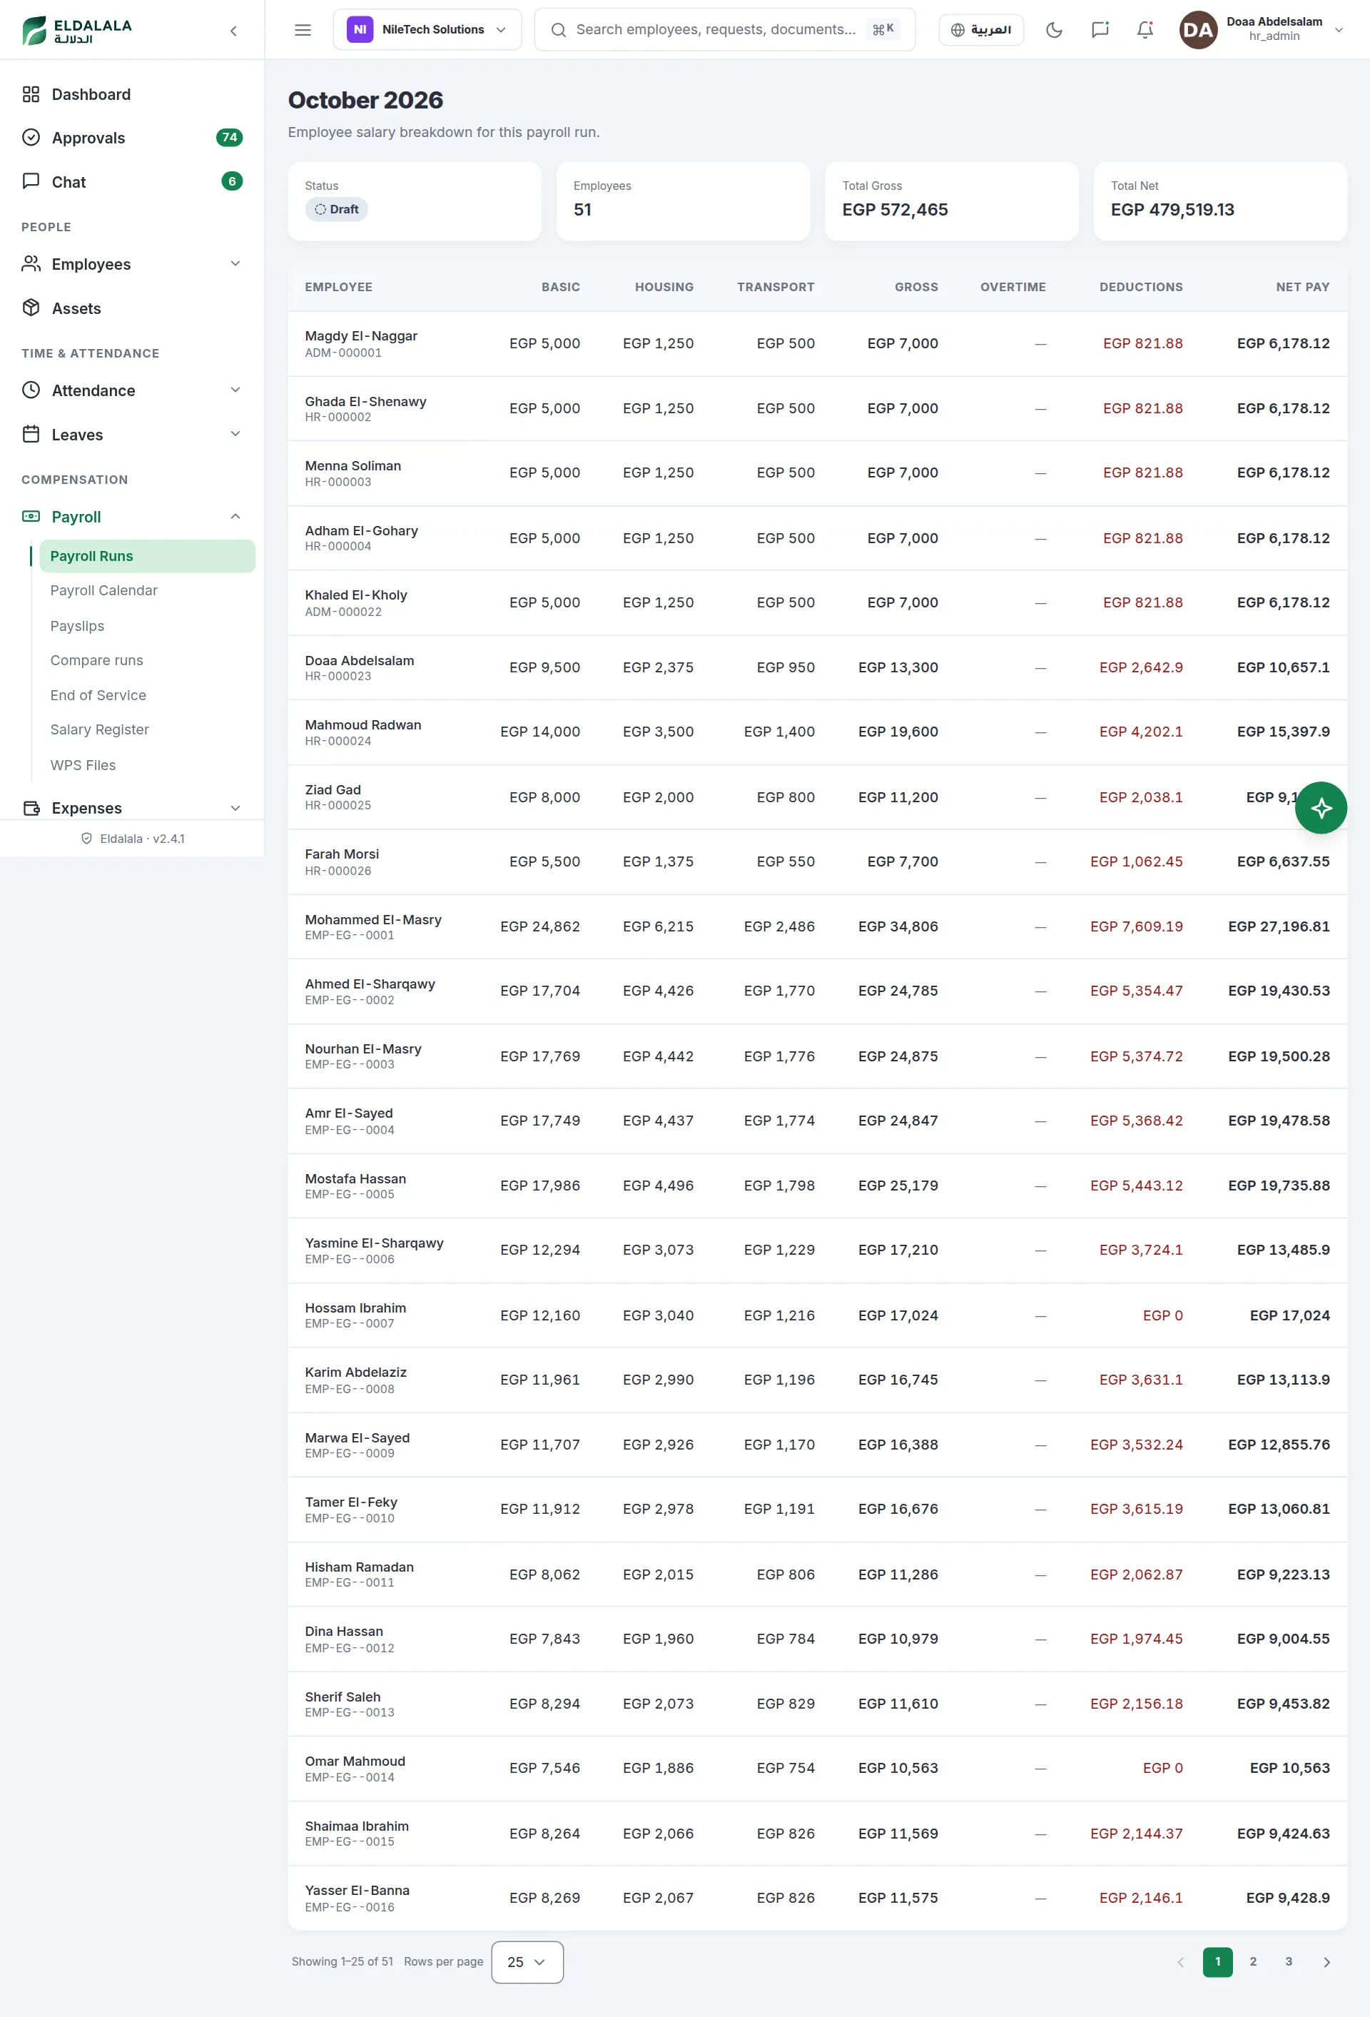This screenshot has width=1370, height=2017.
Task: Open the notifications bell icon
Action: tap(1145, 29)
